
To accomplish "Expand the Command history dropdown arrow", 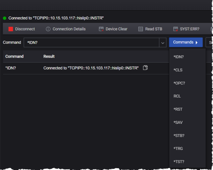I will (x=163, y=42).
